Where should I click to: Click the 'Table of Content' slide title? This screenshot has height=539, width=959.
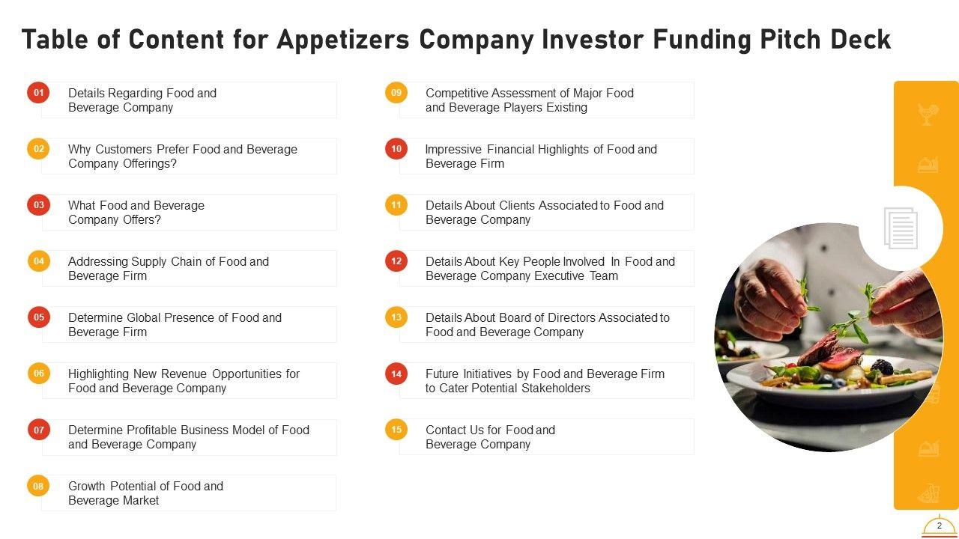coord(456,40)
